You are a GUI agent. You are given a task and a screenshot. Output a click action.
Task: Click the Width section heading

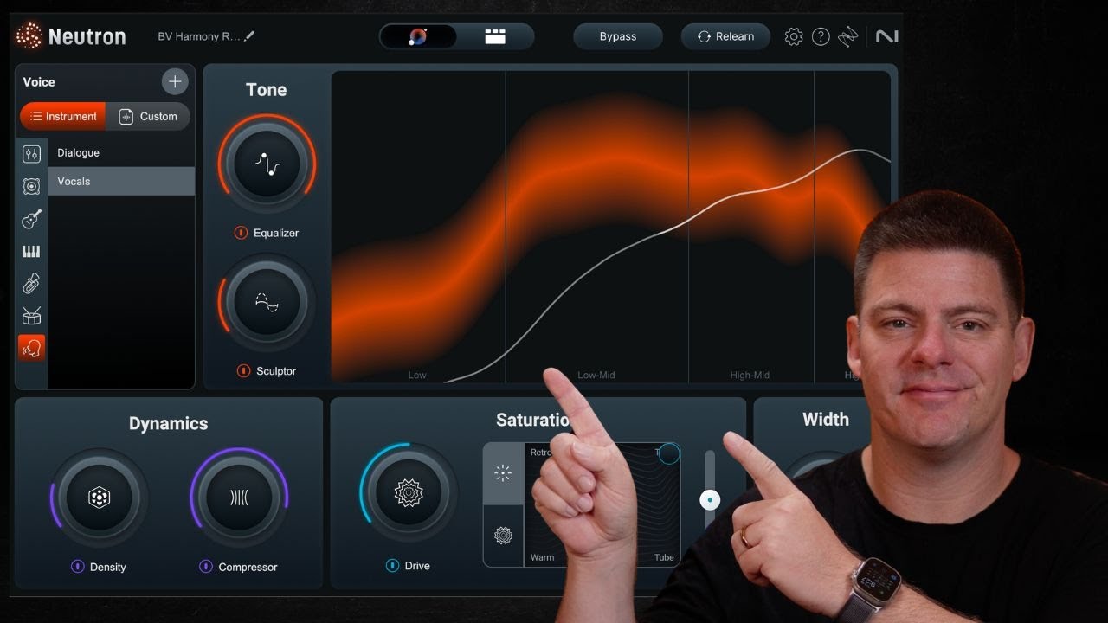click(x=826, y=420)
